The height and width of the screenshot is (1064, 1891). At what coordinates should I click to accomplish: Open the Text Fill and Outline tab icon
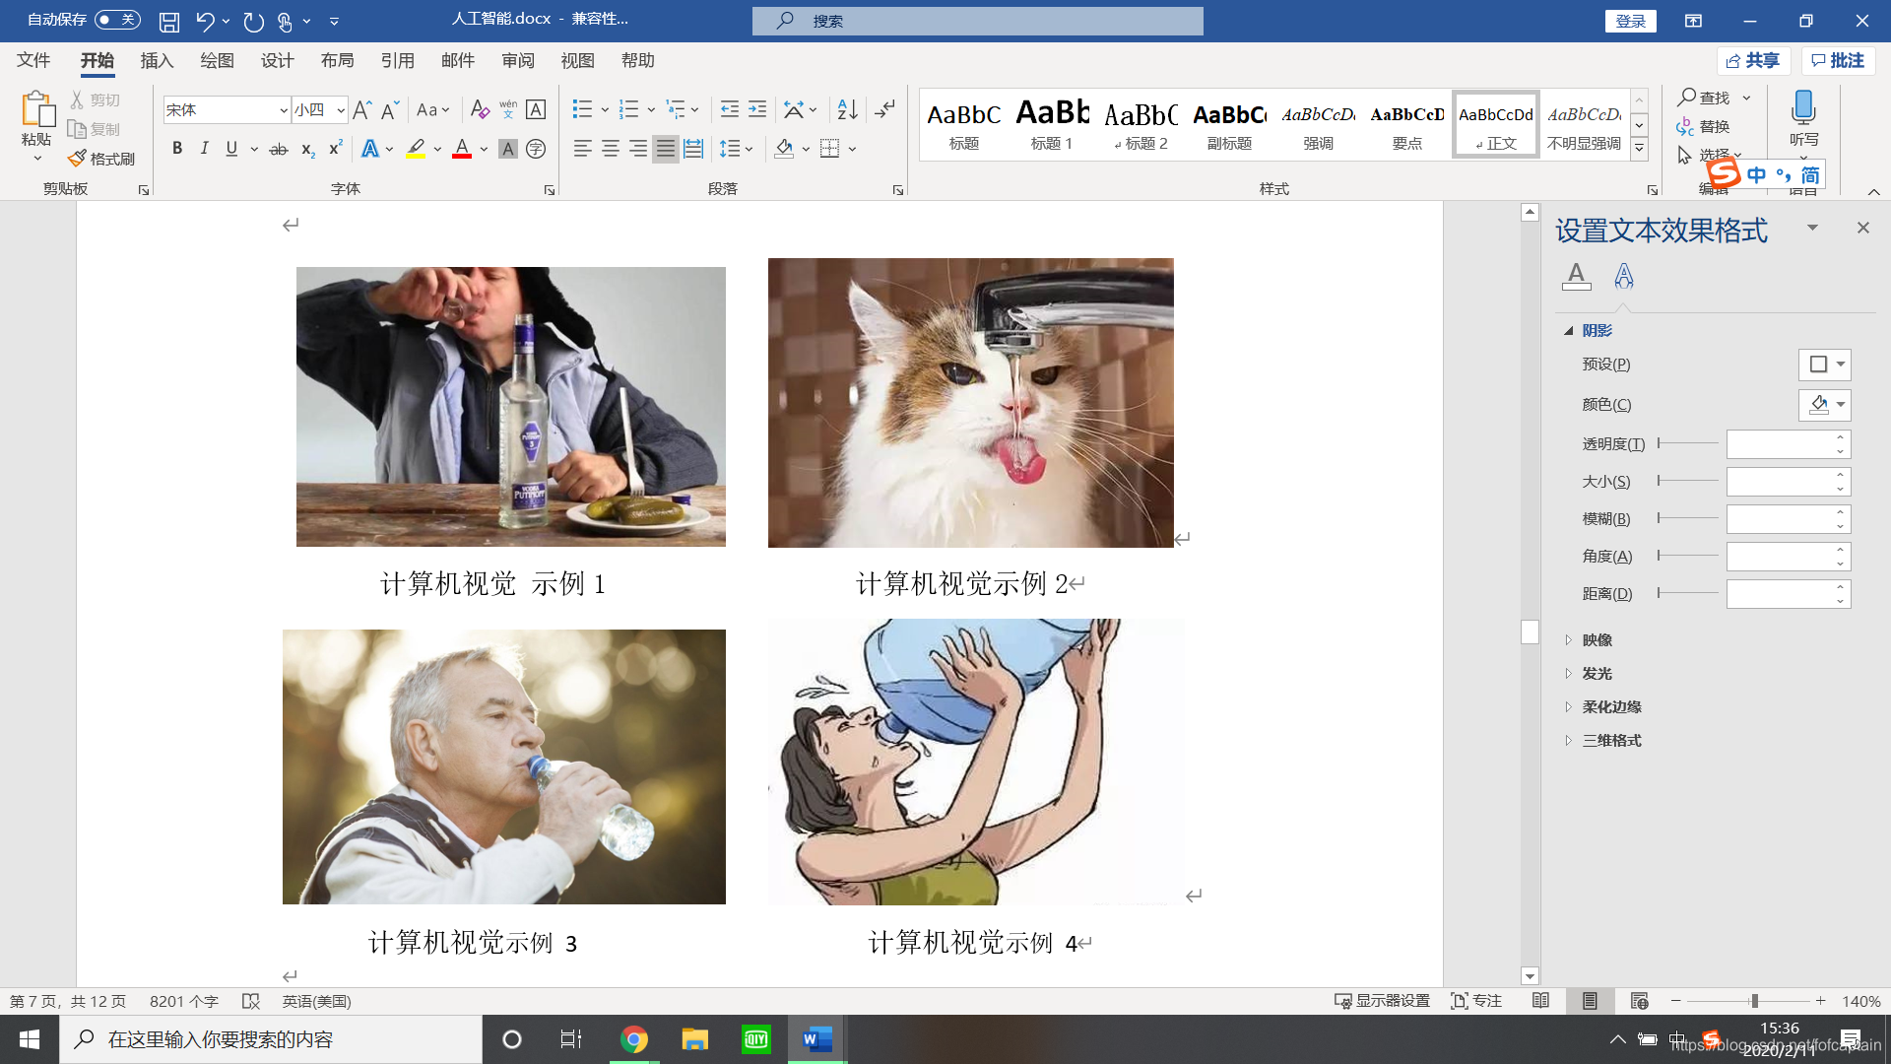click(x=1576, y=276)
